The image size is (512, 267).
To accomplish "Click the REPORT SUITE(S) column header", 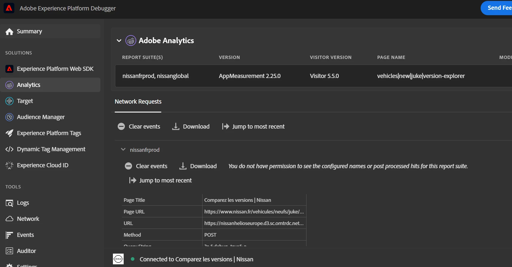I will (x=142, y=57).
